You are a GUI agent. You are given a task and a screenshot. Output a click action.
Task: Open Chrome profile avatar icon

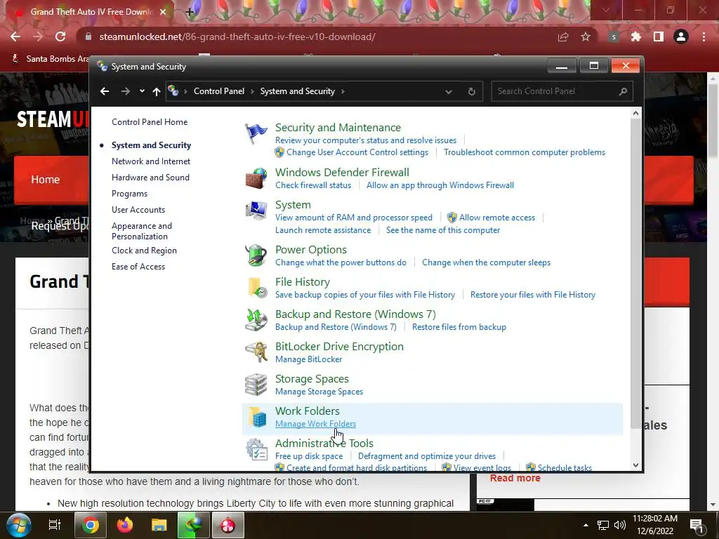[x=681, y=36]
